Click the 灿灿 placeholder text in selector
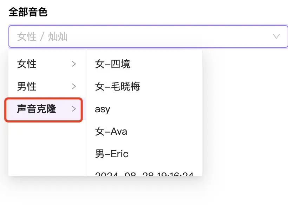 (58, 36)
